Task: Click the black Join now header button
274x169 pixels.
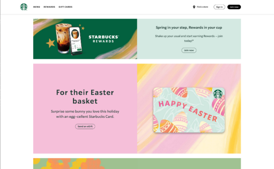Action: tap(234, 7)
